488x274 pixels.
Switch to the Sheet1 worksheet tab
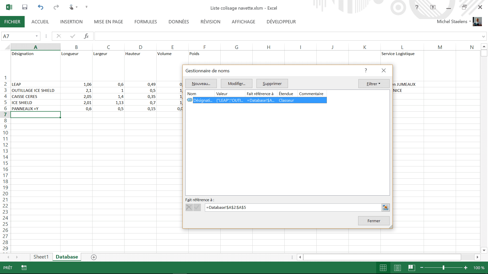41,257
